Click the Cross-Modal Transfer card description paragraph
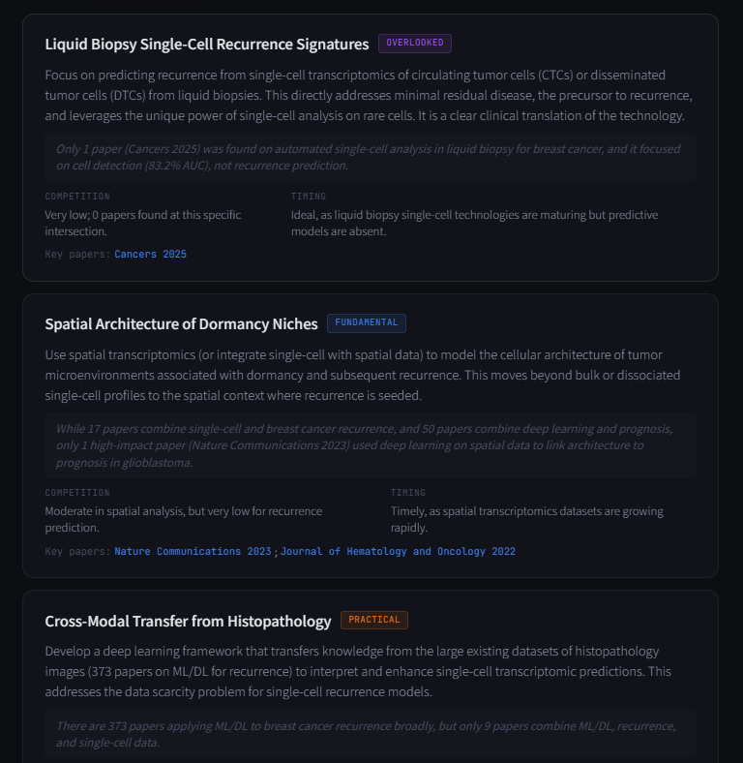Image resolution: width=743 pixels, height=763 pixels. (368, 671)
